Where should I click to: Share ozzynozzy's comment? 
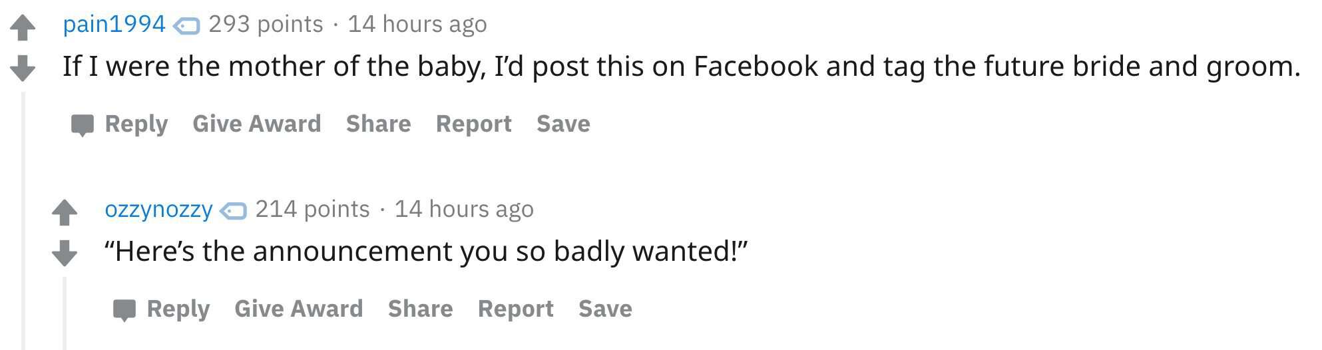[420, 309]
